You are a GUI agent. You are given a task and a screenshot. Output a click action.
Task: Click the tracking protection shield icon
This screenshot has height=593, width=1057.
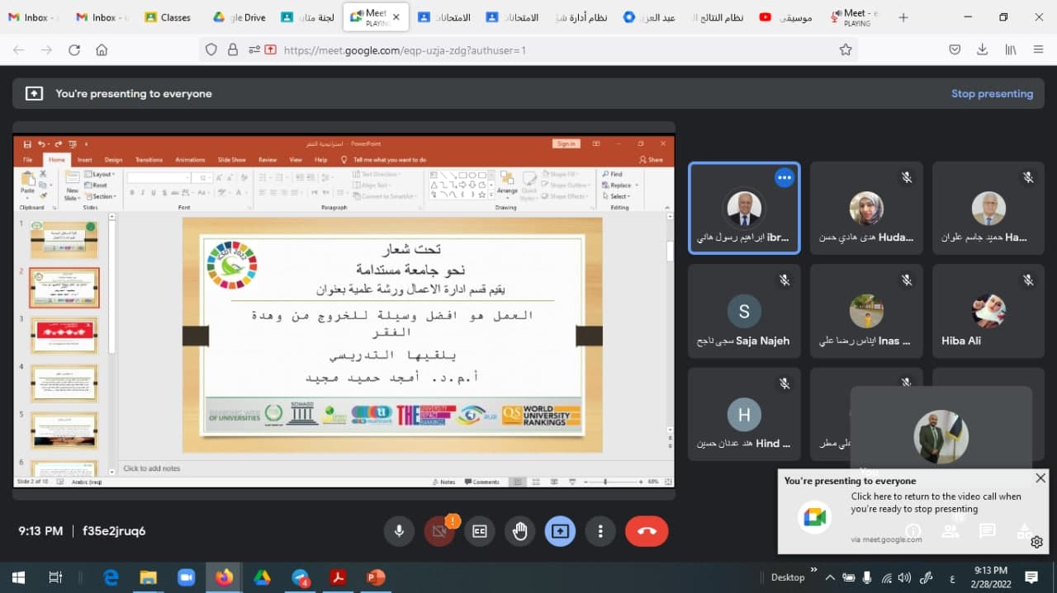point(211,50)
